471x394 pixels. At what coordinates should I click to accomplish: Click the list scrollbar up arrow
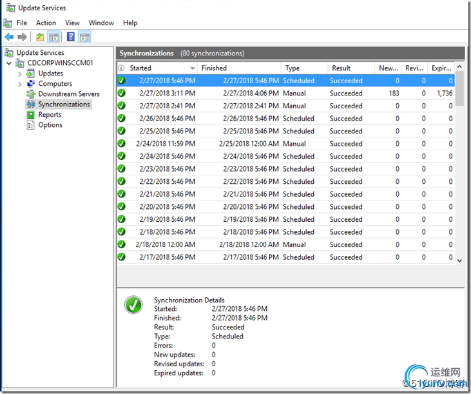point(459,67)
